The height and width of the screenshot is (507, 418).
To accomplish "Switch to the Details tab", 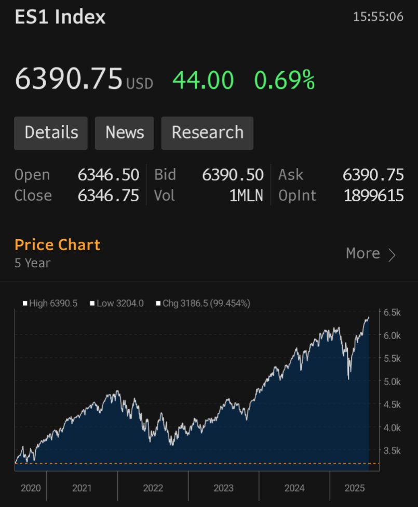I will pos(50,133).
